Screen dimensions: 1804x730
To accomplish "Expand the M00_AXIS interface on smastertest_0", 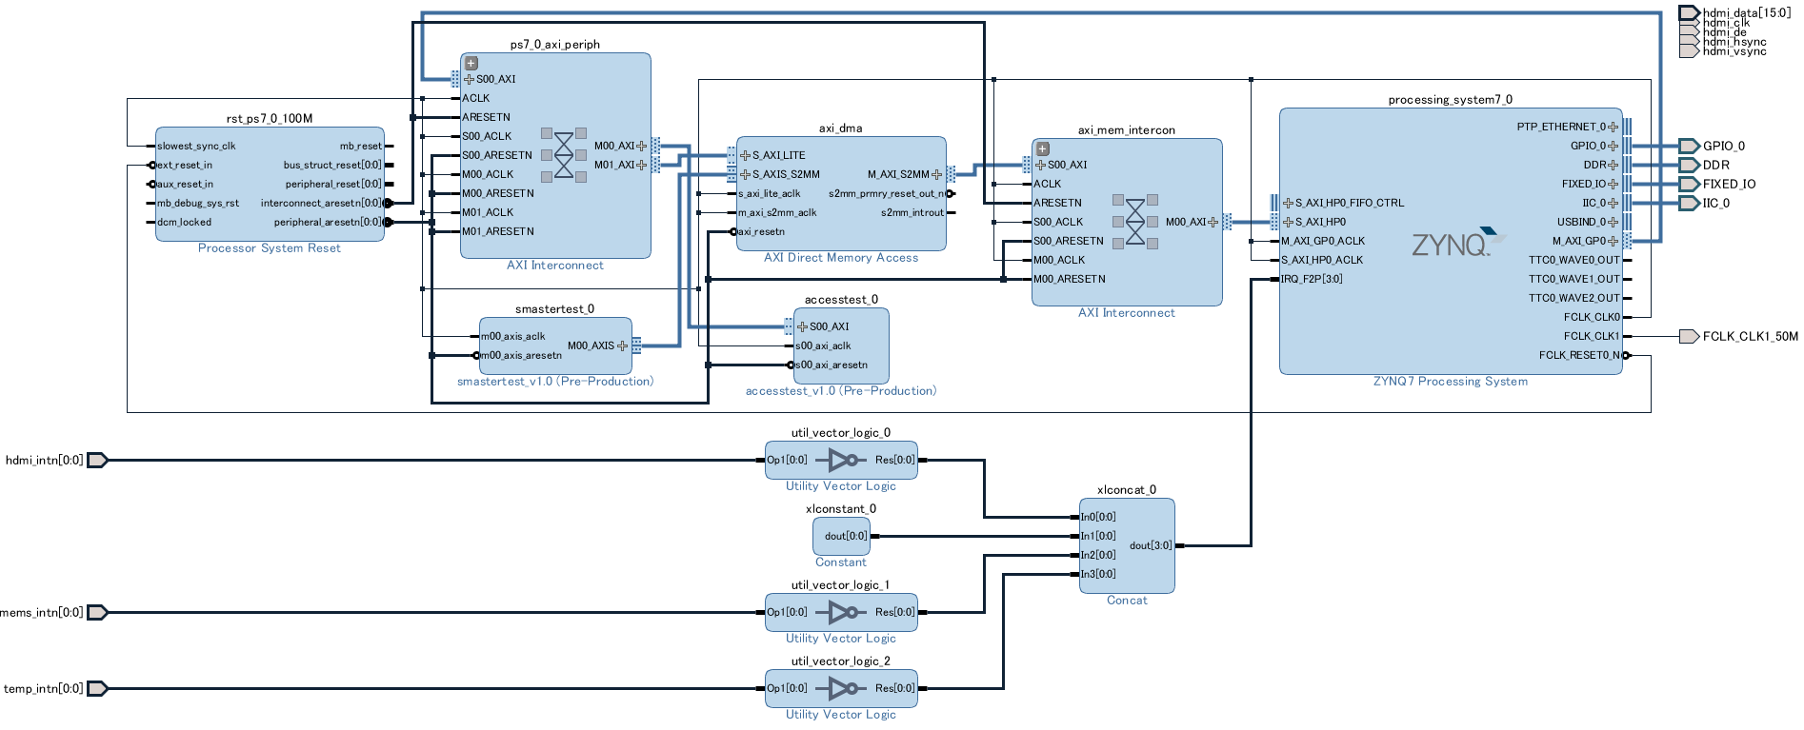I will click(623, 345).
